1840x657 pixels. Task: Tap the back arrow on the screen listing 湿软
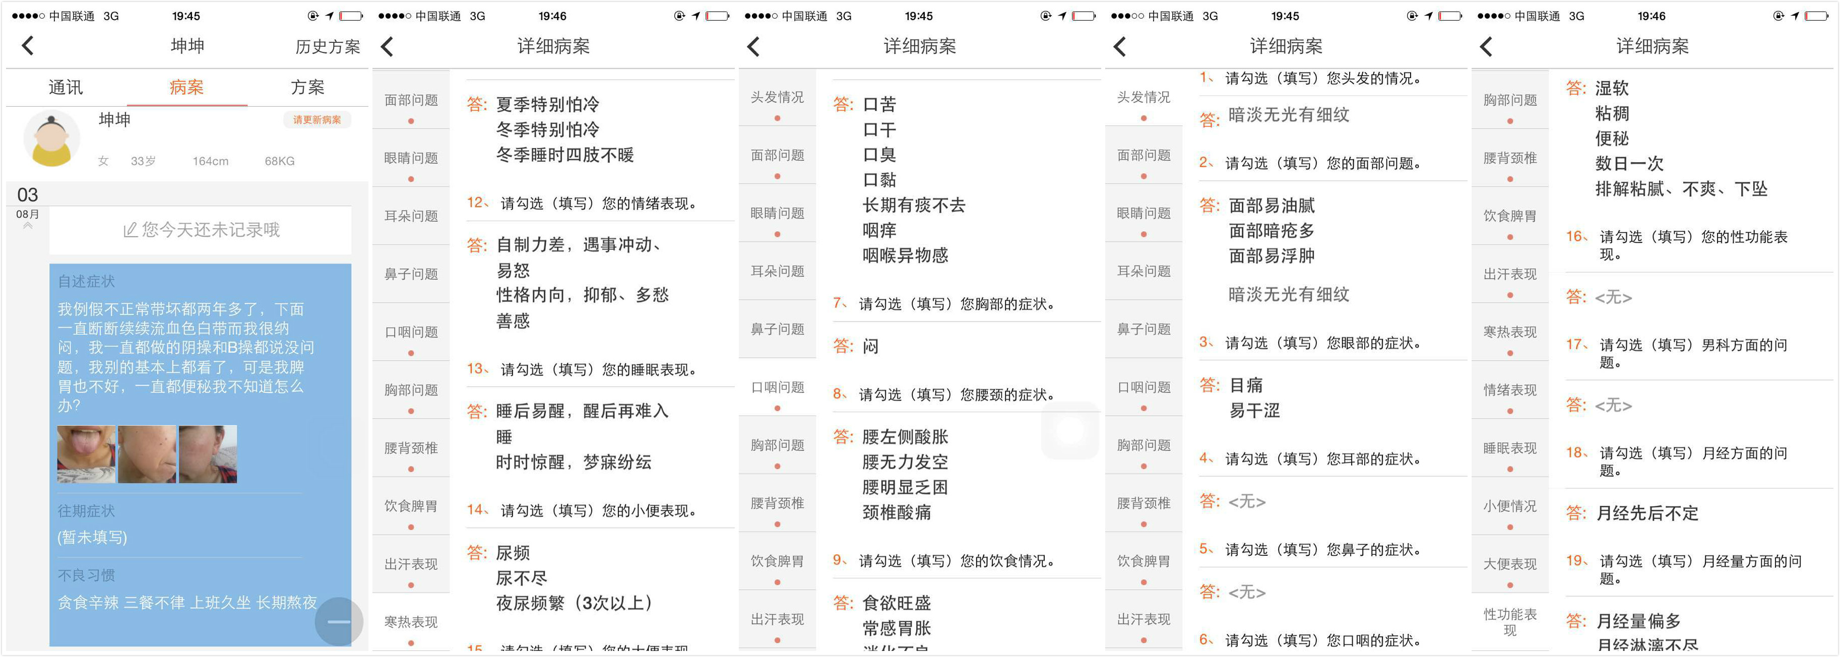(1486, 46)
